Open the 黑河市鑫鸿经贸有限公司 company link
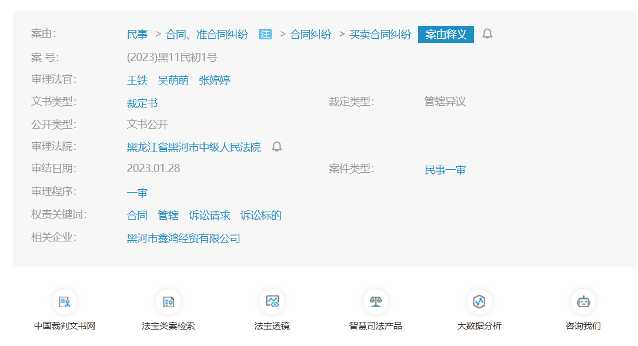The height and width of the screenshot is (346, 638). point(183,238)
